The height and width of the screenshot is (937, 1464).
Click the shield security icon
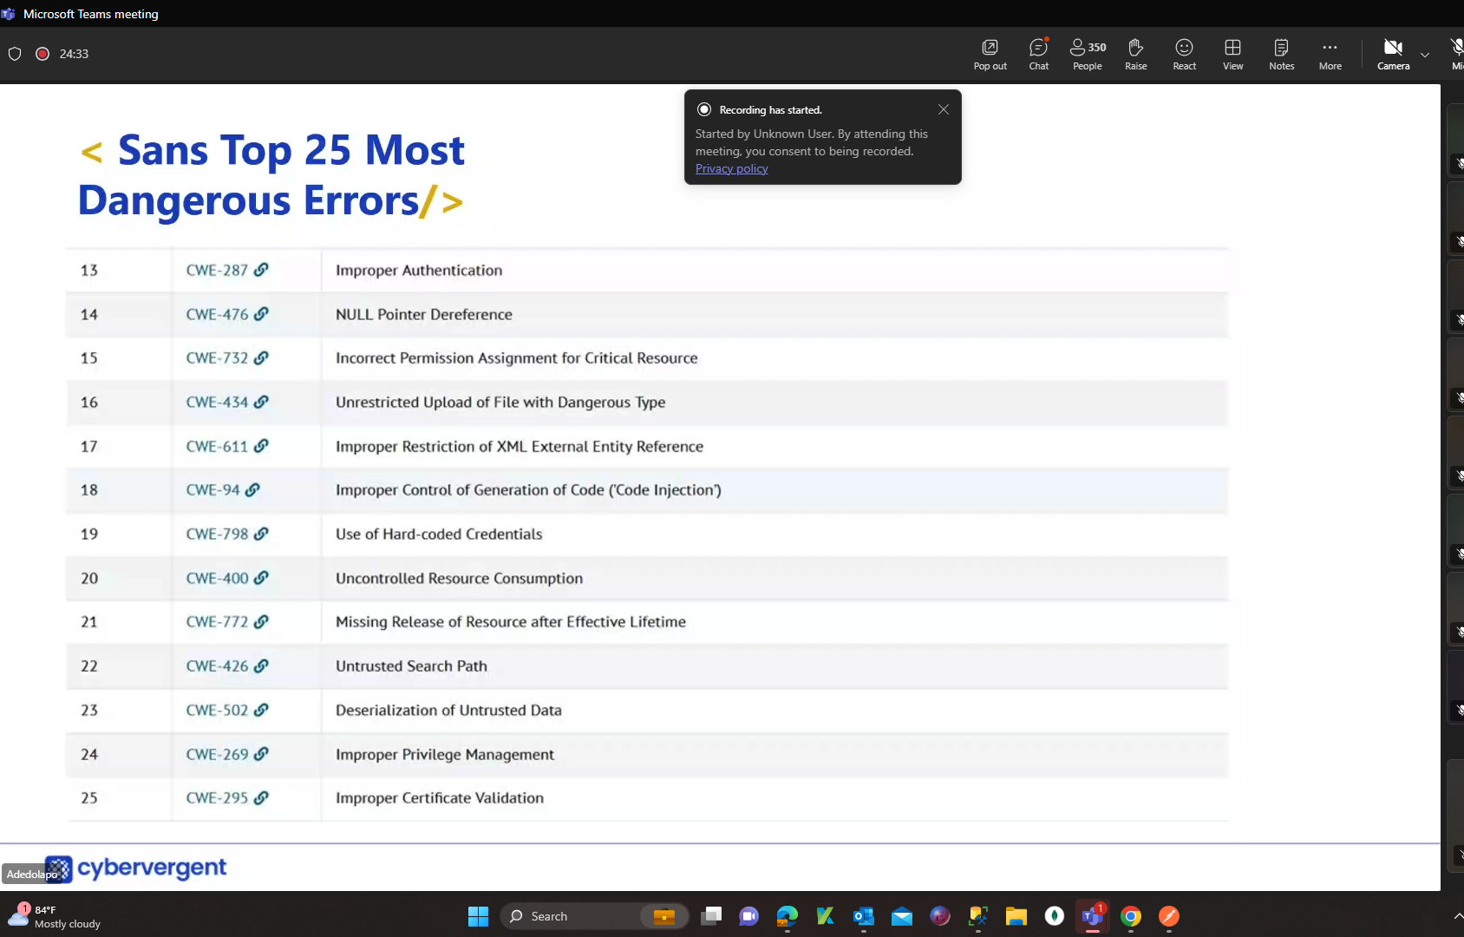pyautogui.click(x=15, y=54)
